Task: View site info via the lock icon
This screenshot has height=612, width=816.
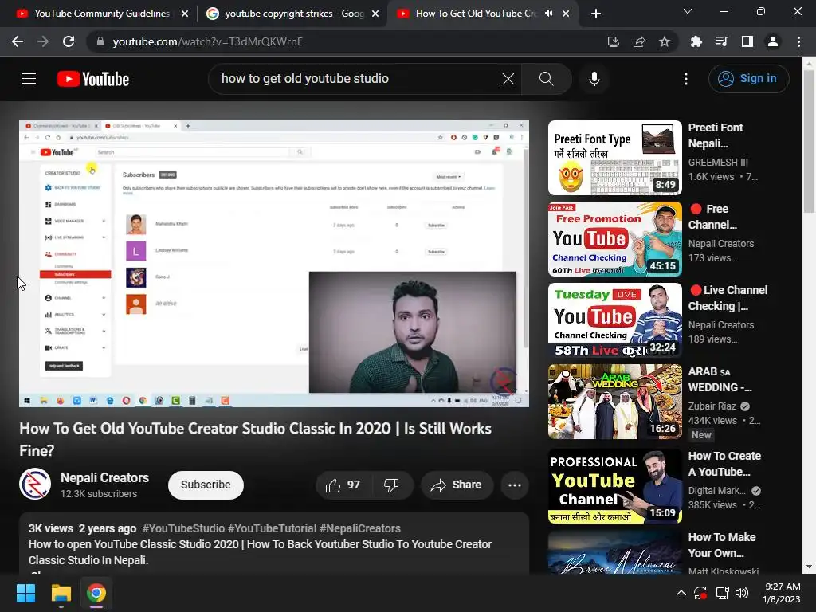Action: pyautogui.click(x=100, y=41)
